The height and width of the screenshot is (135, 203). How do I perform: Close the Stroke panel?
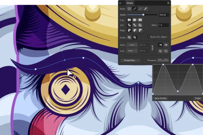pyautogui.click(x=120, y=3)
